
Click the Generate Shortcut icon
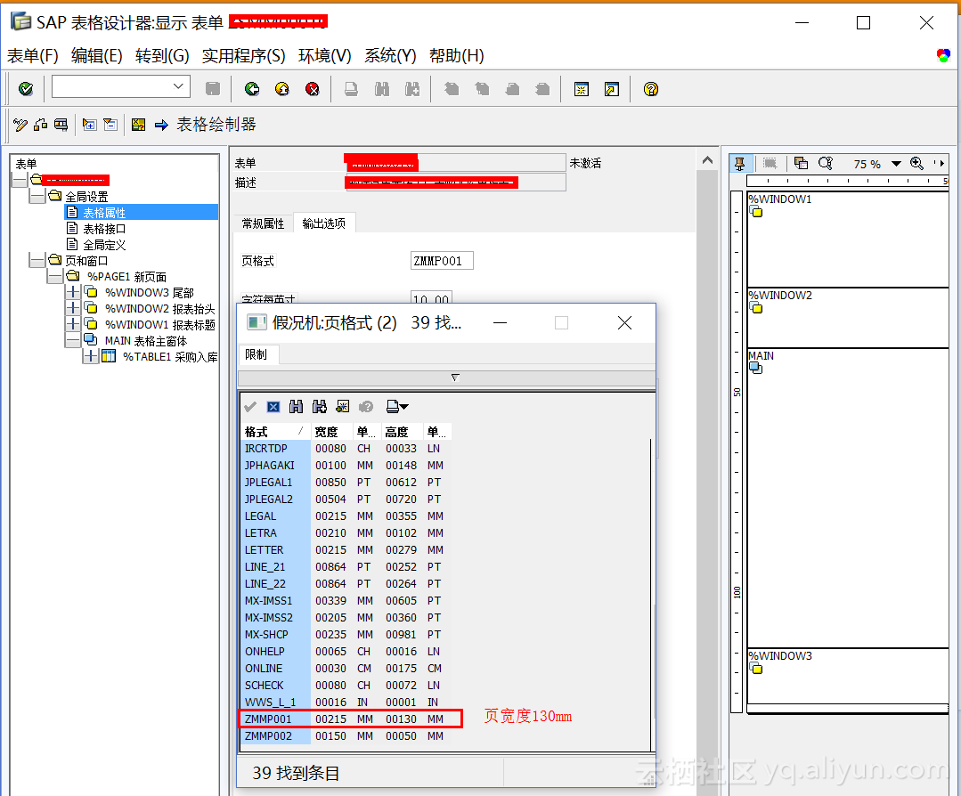point(612,89)
